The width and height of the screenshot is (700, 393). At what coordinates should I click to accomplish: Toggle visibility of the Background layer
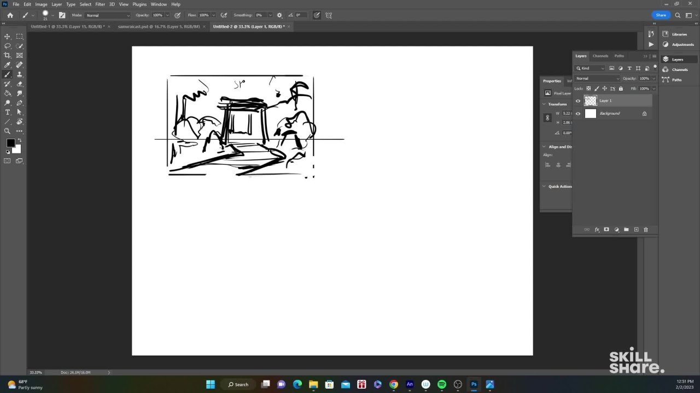pos(578,114)
